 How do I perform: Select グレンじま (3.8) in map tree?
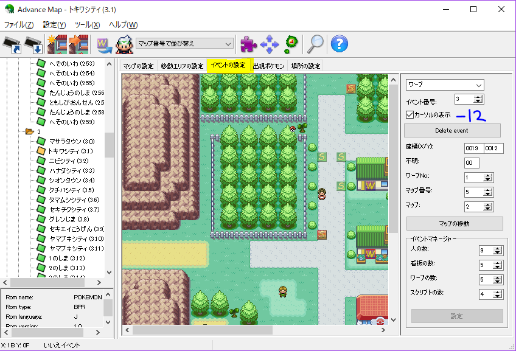tap(69, 219)
